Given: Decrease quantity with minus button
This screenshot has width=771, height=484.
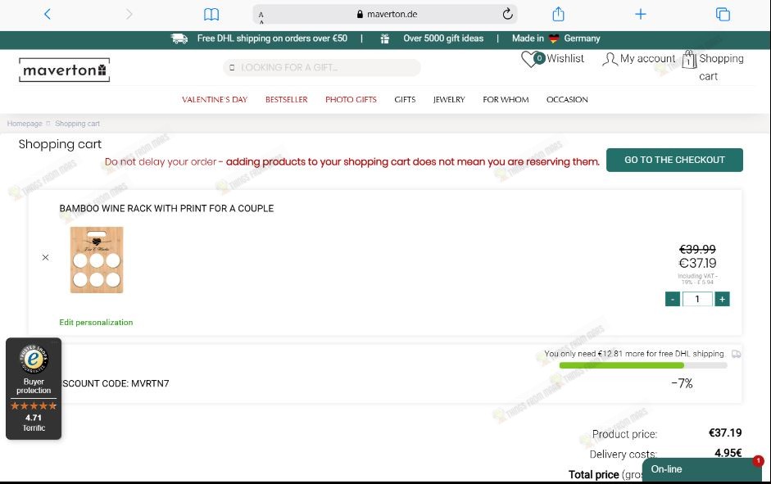Looking at the screenshot, I should (x=673, y=300).
